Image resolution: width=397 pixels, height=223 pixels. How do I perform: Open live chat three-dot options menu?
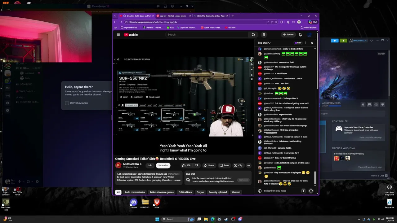[x=306, y=43]
